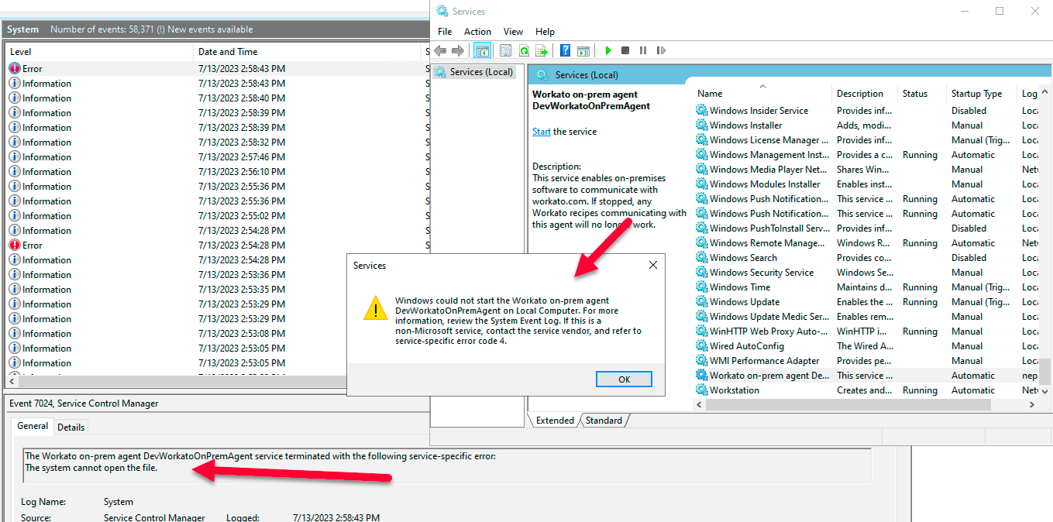This screenshot has width=1053, height=522.
Task: Click the Refresh toolbar icon
Action: 524,50
